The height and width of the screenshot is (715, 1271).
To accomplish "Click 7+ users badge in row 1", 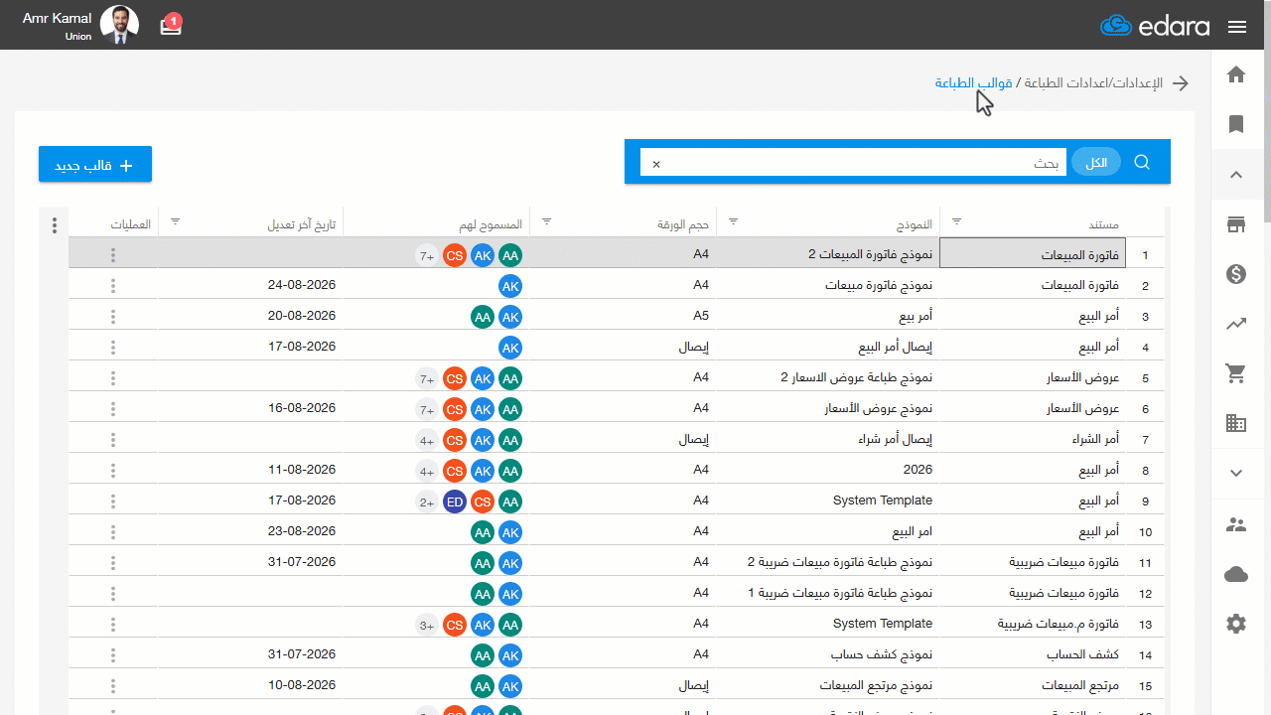I will 427,255.
